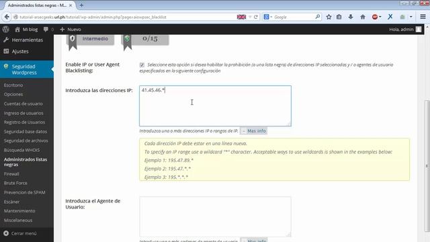
Task: Click the browser back arrow button
Action: (x=7, y=17)
